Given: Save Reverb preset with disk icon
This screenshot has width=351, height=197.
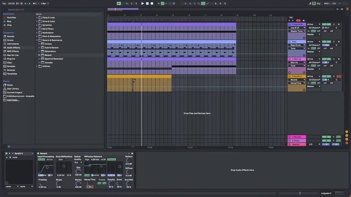Looking at the screenshot, I should pos(132,153).
